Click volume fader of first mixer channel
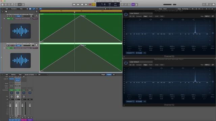The width and height of the screenshot is (216, 121). (10, 105)
